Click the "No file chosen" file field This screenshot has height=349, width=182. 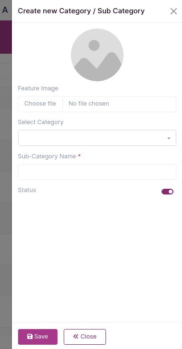click(119, 104)
